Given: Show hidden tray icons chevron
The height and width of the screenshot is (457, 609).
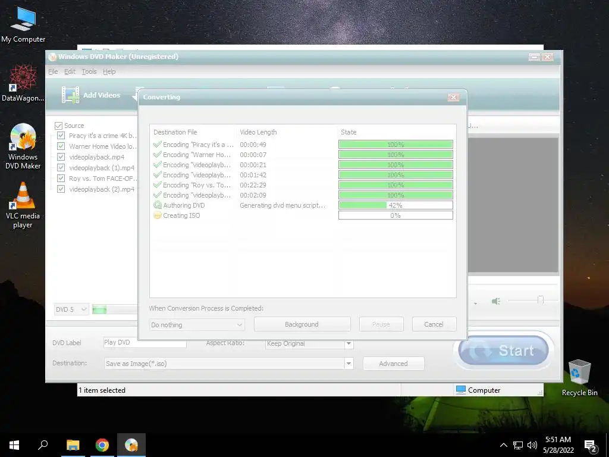Looking at the screenshot, I should [x=503, y=445].
